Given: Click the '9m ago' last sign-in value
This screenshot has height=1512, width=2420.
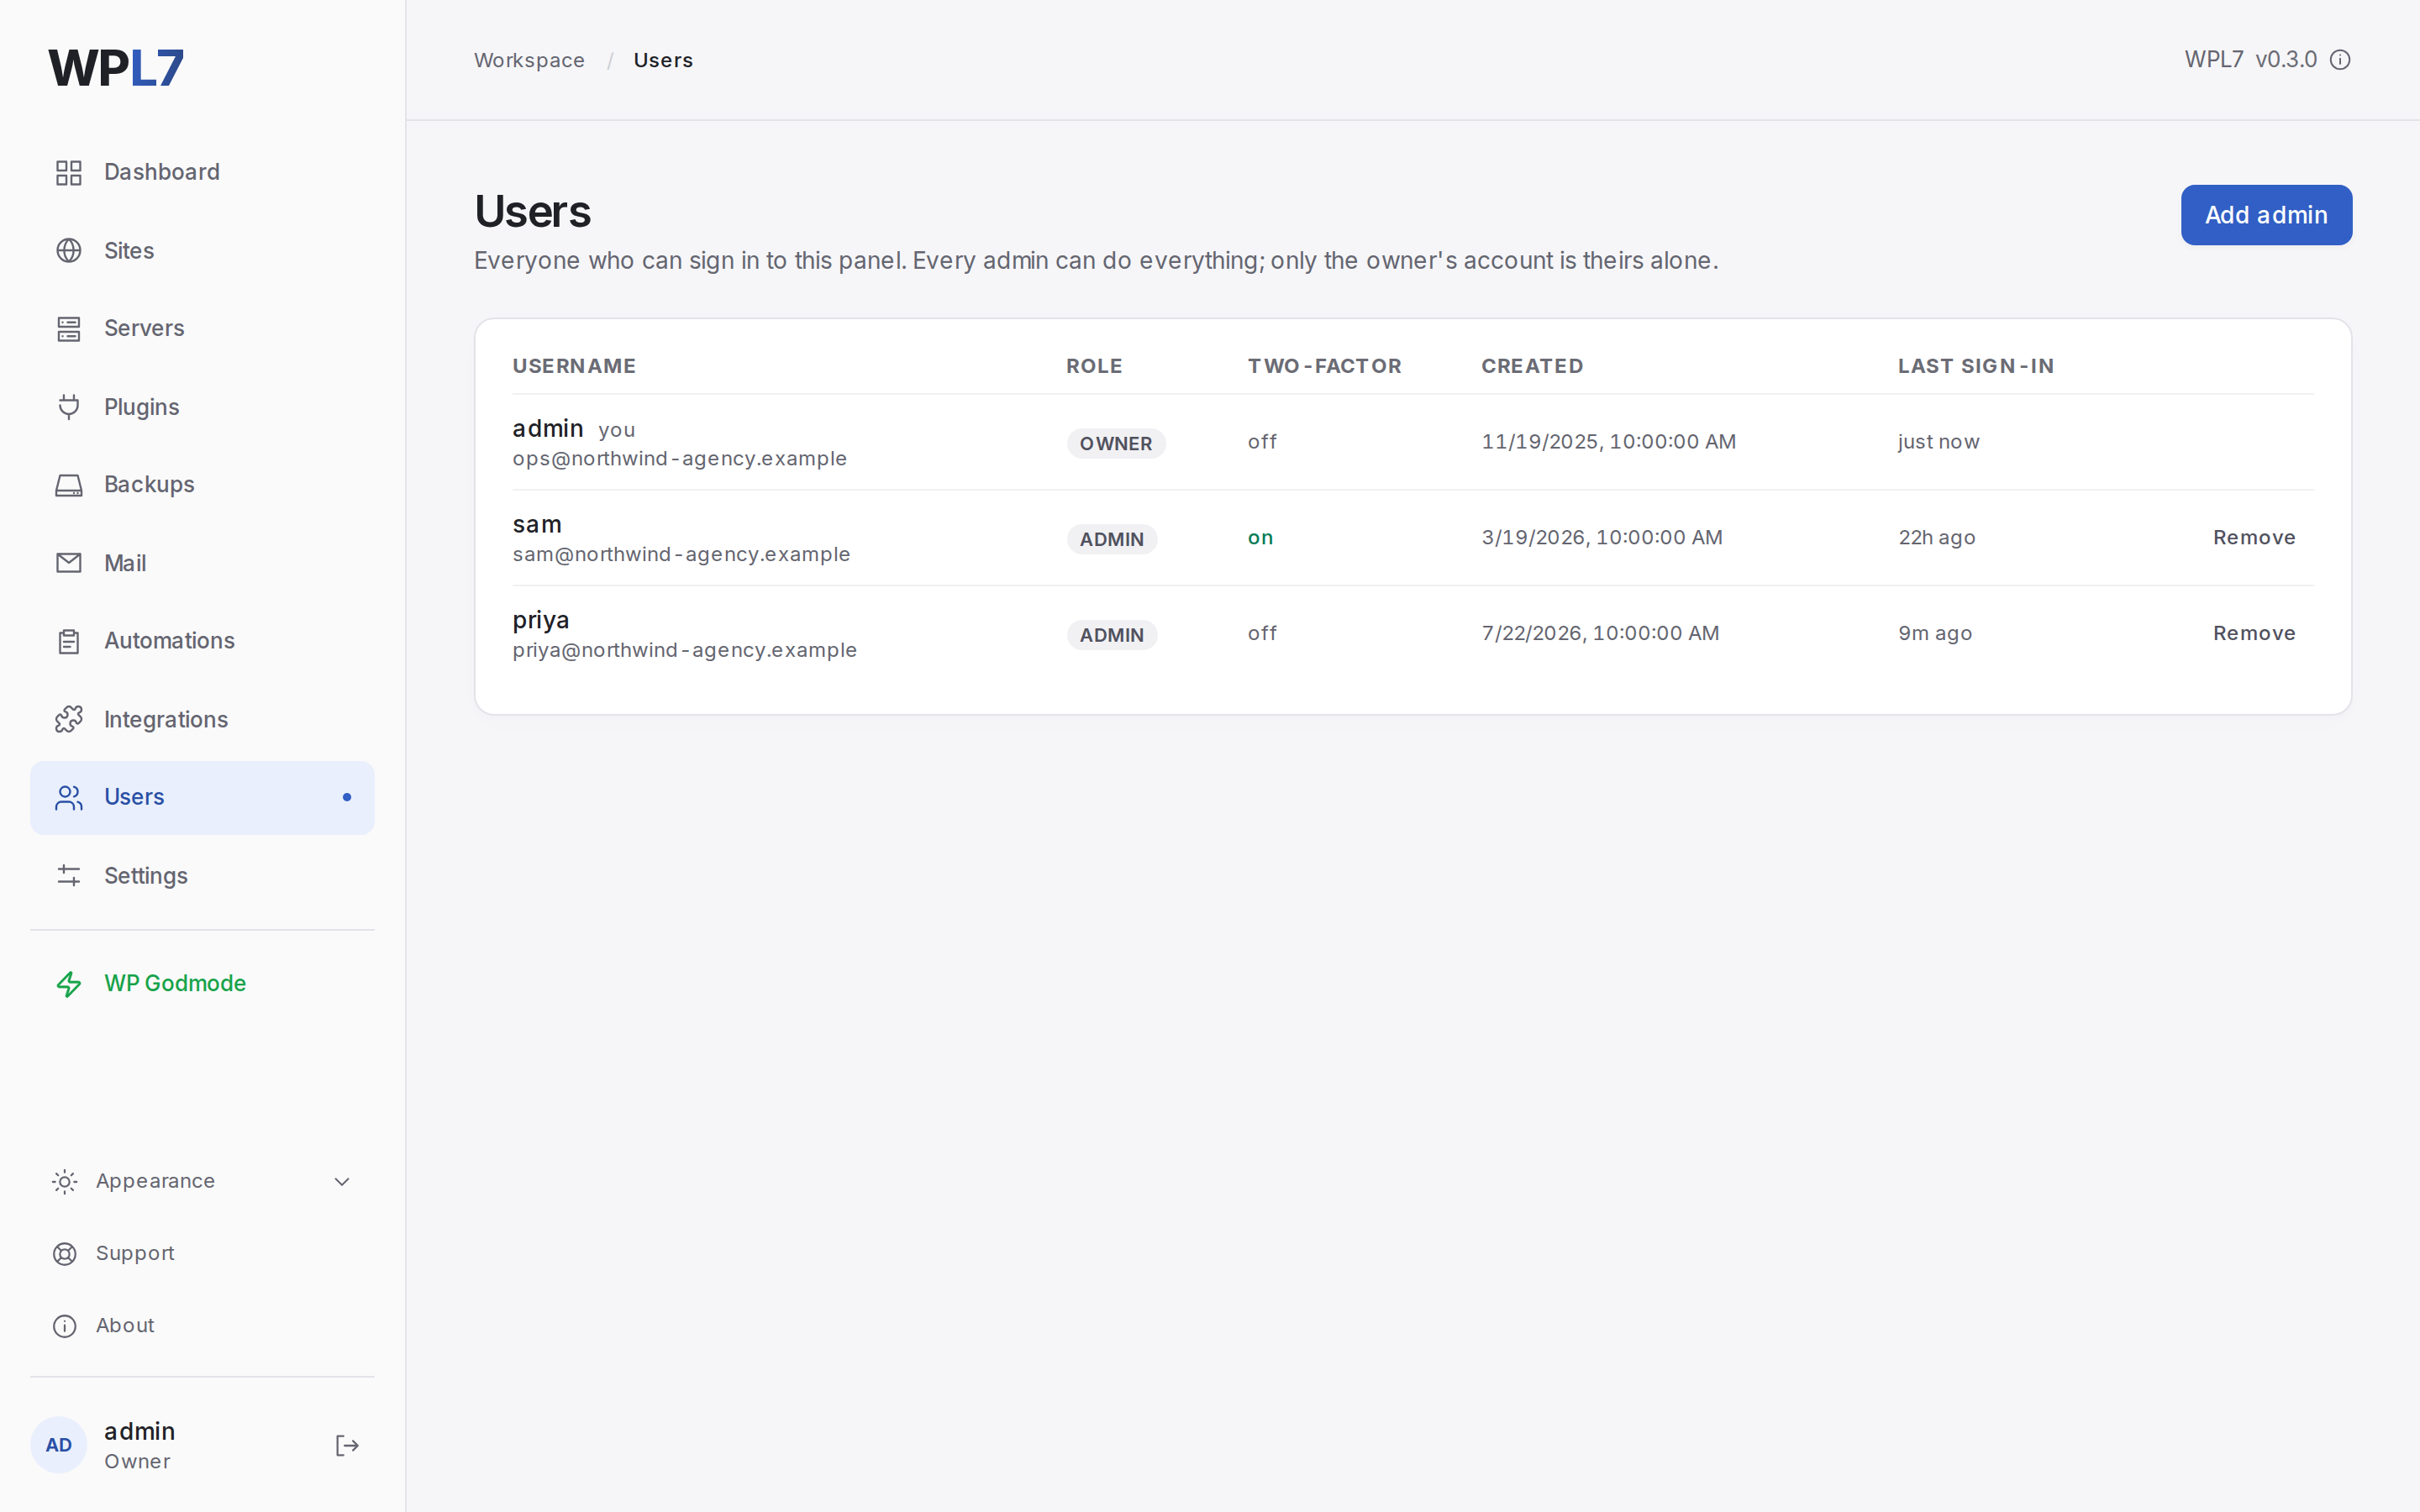Looking at the screenshot, I should (x=1935, y=634).
